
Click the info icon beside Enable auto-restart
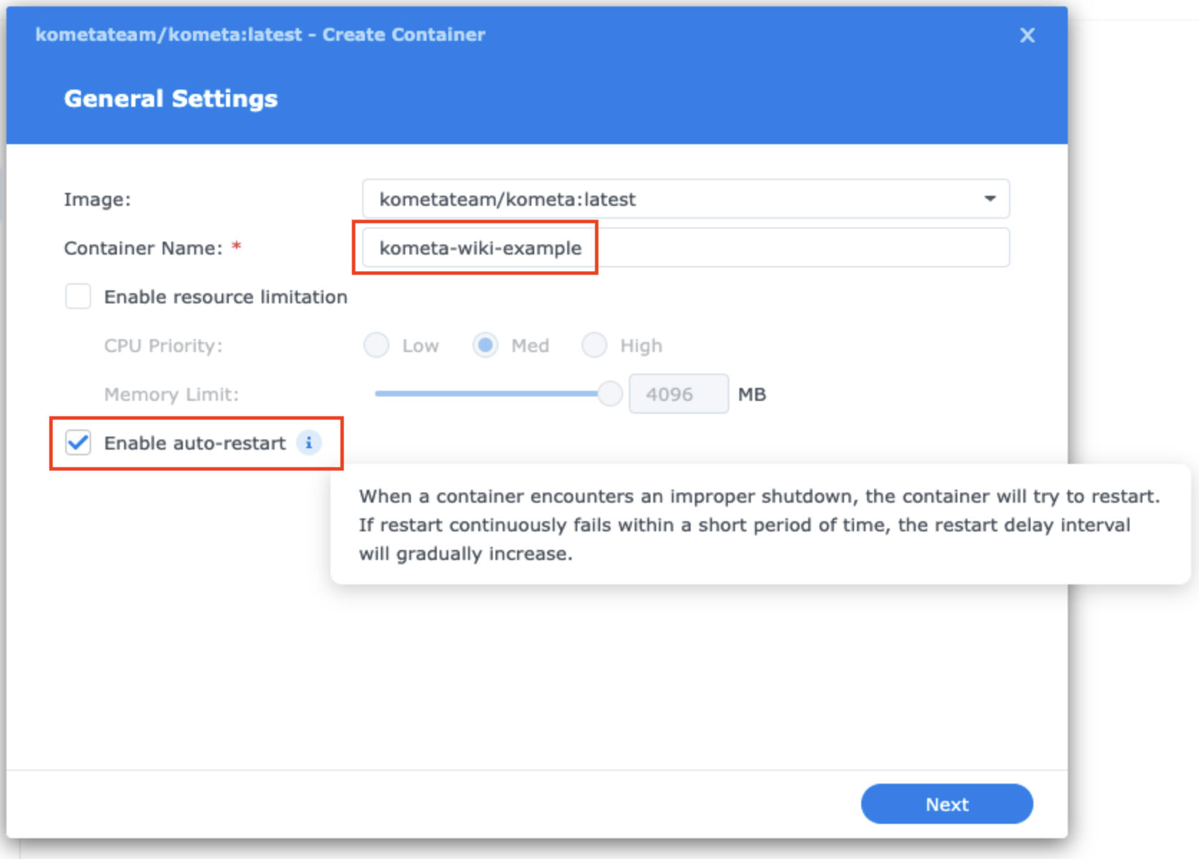(x=309, y=443)
